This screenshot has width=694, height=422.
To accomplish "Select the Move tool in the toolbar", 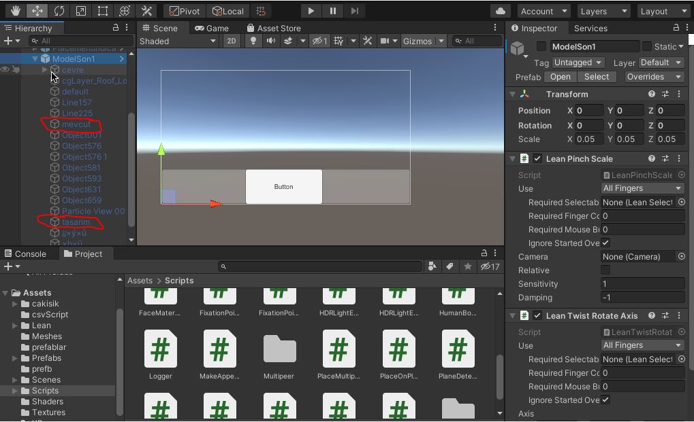I will (37, 10).
